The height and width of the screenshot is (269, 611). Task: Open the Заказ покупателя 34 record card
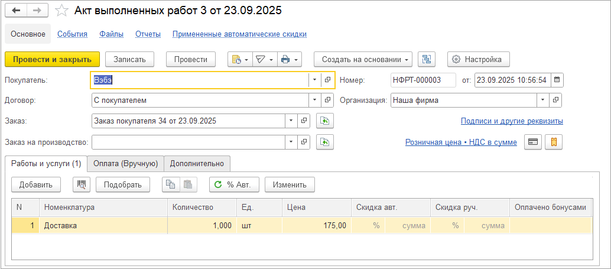pos(304,121)
